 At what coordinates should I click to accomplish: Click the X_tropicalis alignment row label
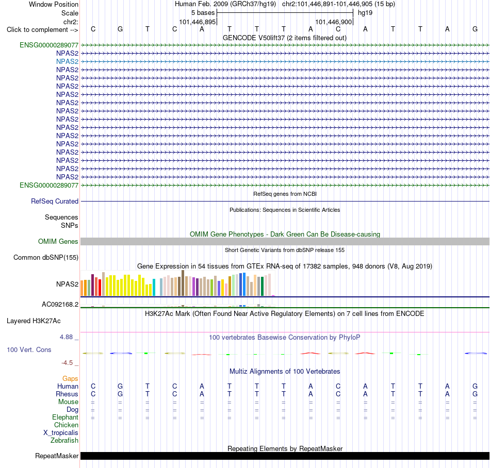tap(61, 433)
